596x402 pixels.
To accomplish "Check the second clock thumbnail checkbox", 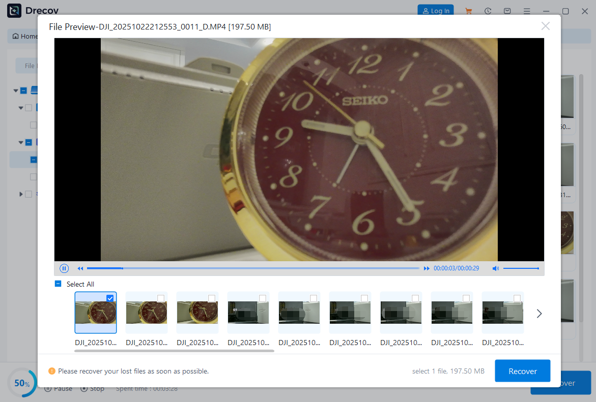I will [161, 298].
